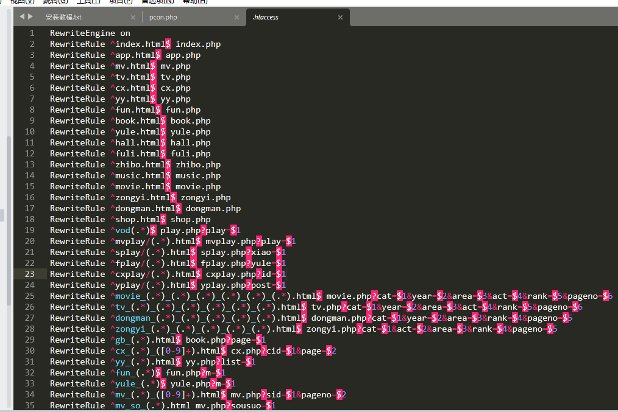
Task: Click 'splay.php?xiao=$1' text
Action: pos(243,252)
